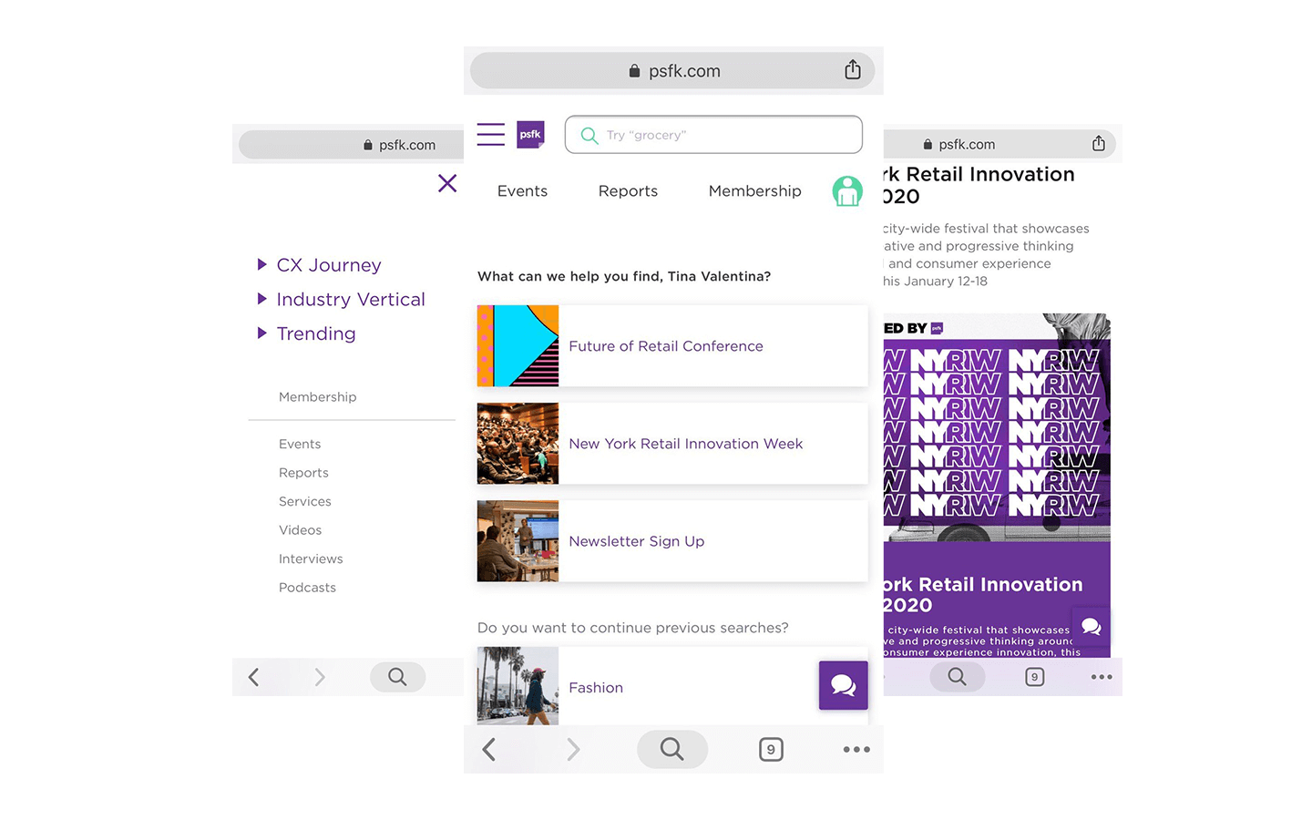Continue previous search Fashion

point(596,688)
